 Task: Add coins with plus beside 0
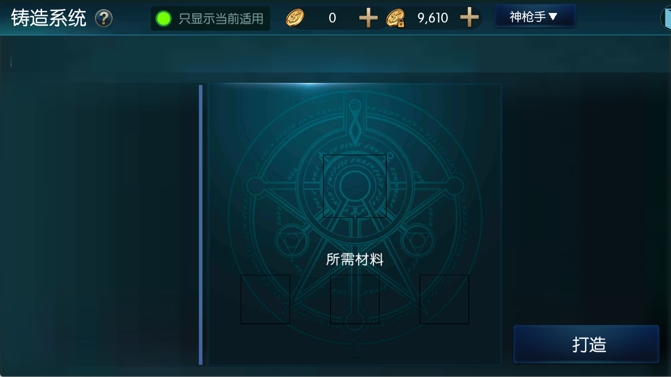pyautogui.click(x=369, y=18)
